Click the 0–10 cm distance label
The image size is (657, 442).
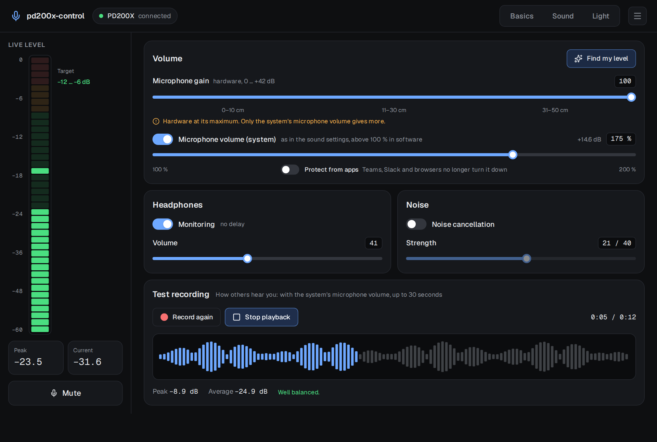tap(233, 110)
